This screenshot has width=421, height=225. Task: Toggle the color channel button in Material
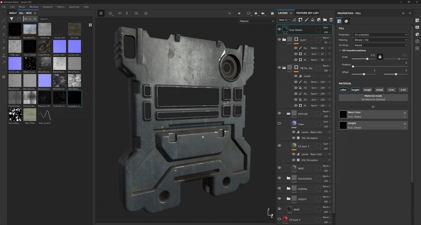point(343,90)
